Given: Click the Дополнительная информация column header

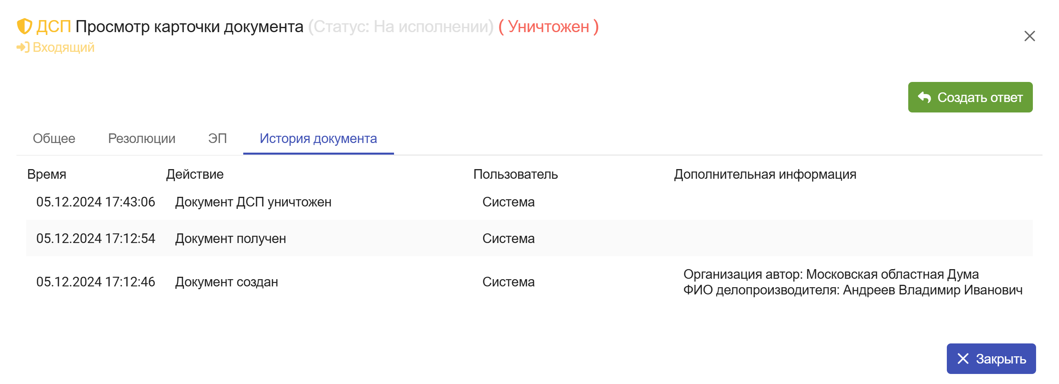Looking at the screenshot, I should click(x=765, y=174).
